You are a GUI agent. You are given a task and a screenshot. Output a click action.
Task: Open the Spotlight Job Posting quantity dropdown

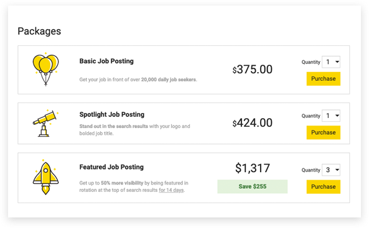click(x=331, y=116)
